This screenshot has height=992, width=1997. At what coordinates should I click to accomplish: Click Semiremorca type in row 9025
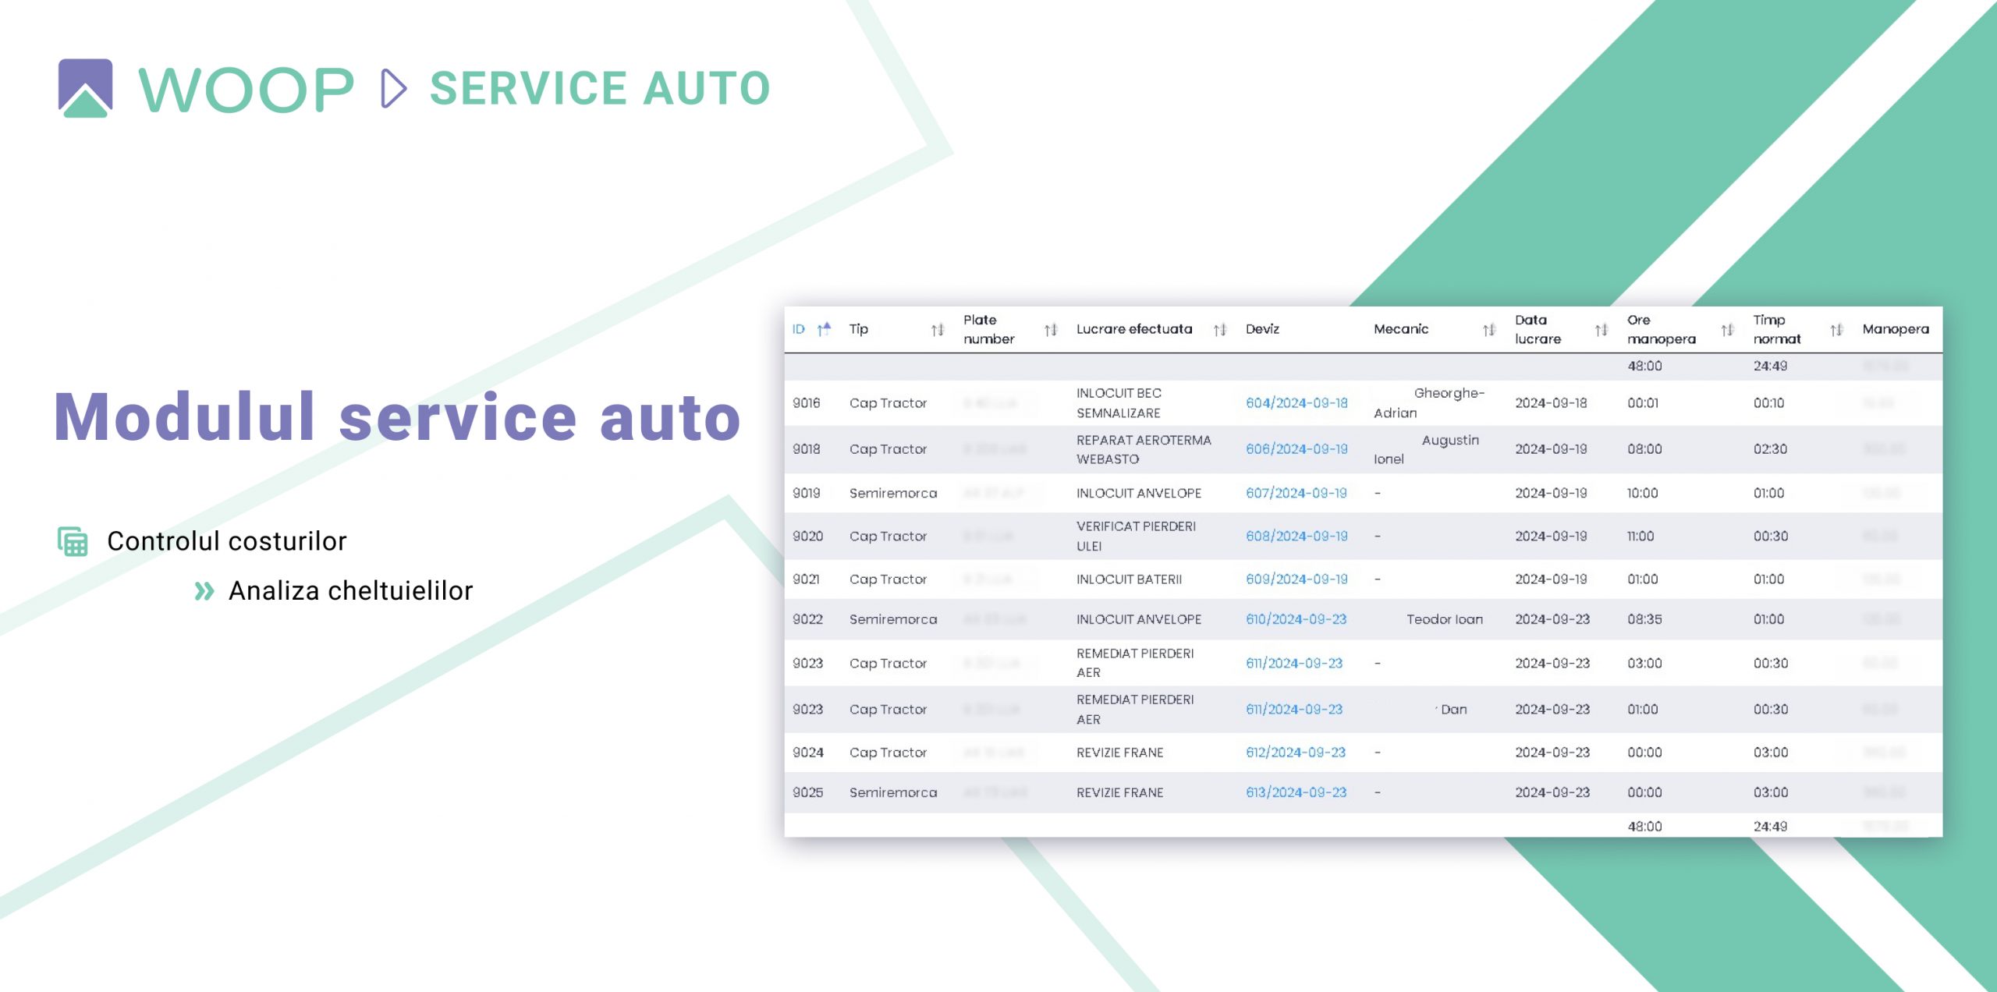893,792
